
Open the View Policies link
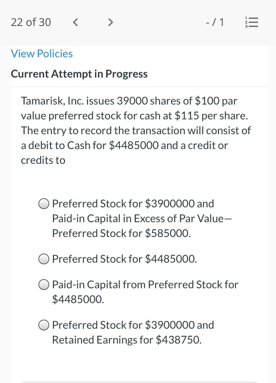pyautogui.click(x=42, y=54)
